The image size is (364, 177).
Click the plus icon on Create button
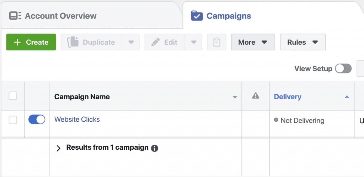(x=17, y=42)
